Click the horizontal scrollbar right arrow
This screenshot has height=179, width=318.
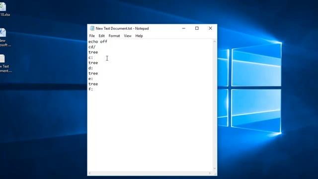pos(210,173)
